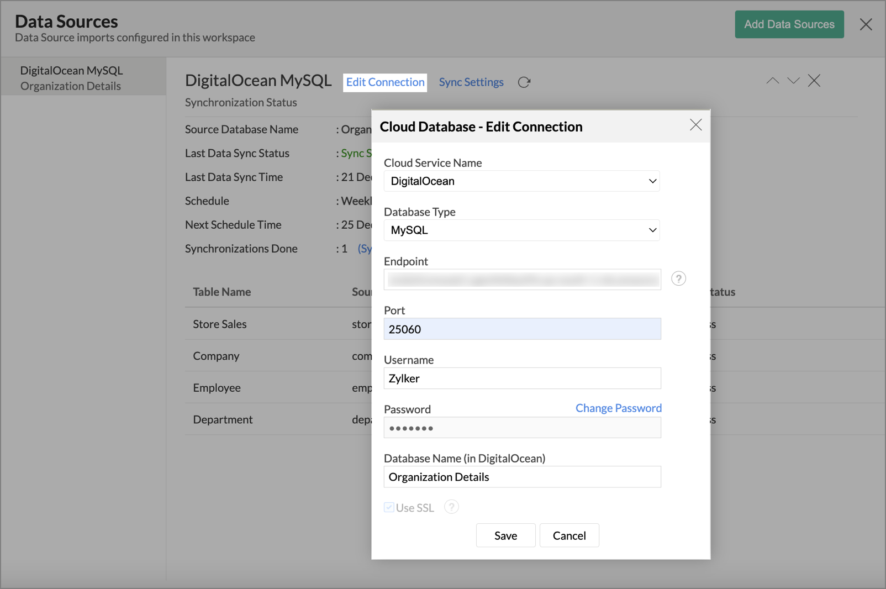Click the Cancel button

(569, 535)
